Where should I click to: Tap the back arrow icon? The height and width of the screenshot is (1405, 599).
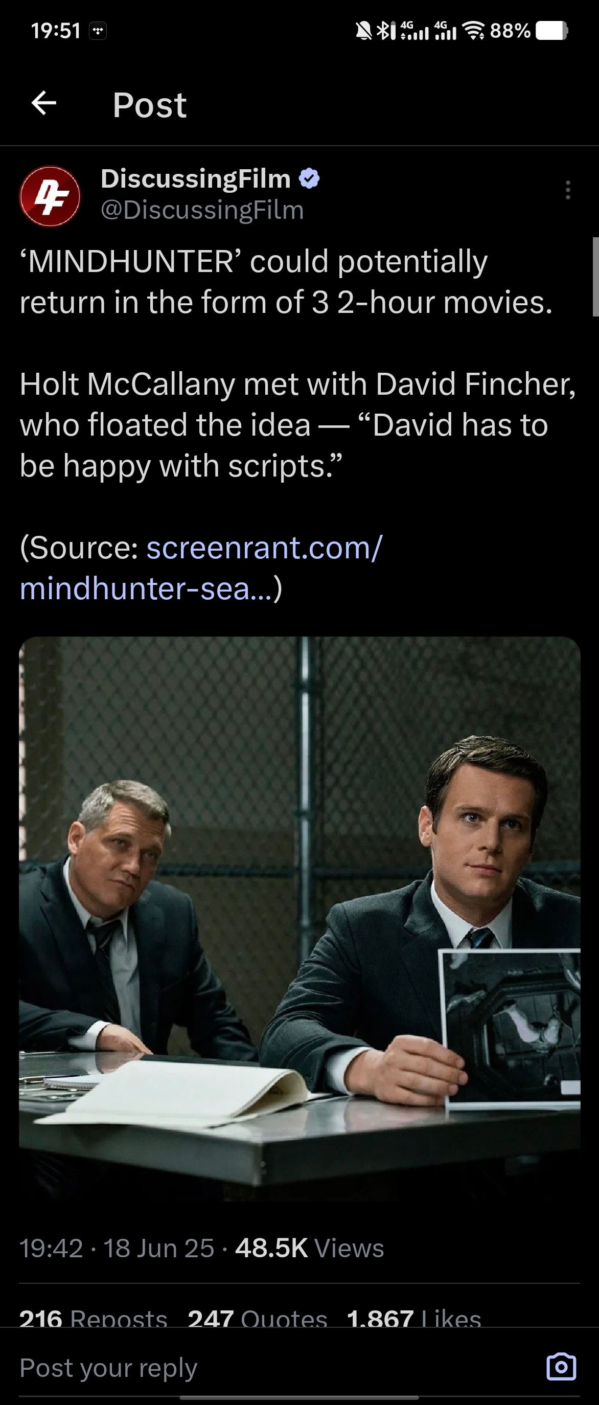[x=44, y=103]
